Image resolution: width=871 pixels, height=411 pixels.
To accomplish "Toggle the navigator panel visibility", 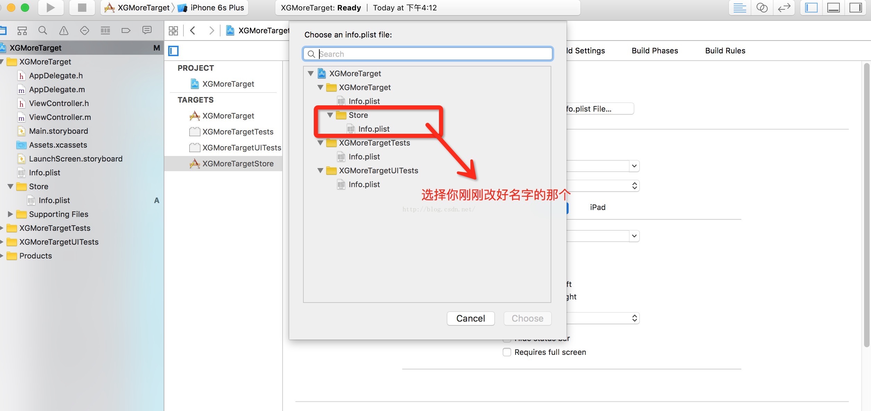I will click(x=811, y=8).
